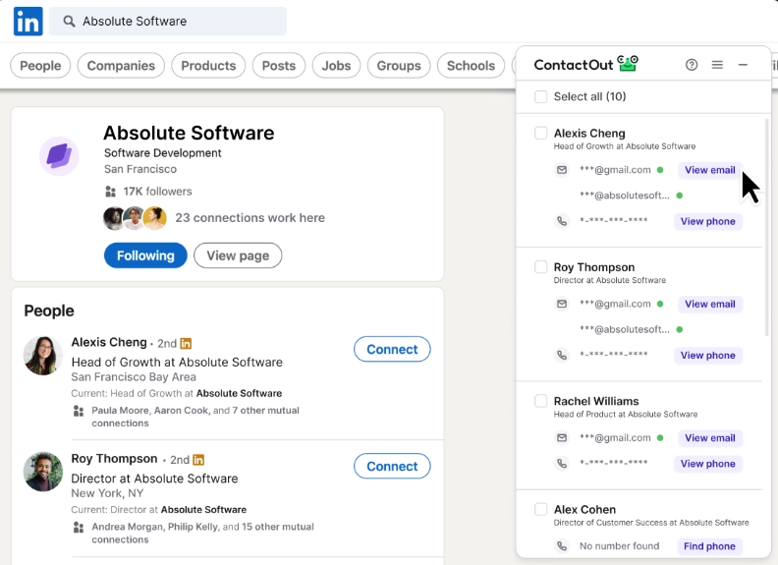This screenshot has width=778, height=565.
Task: Open Roy Thompson's name link in People
Action: click(x=114, y=458)
